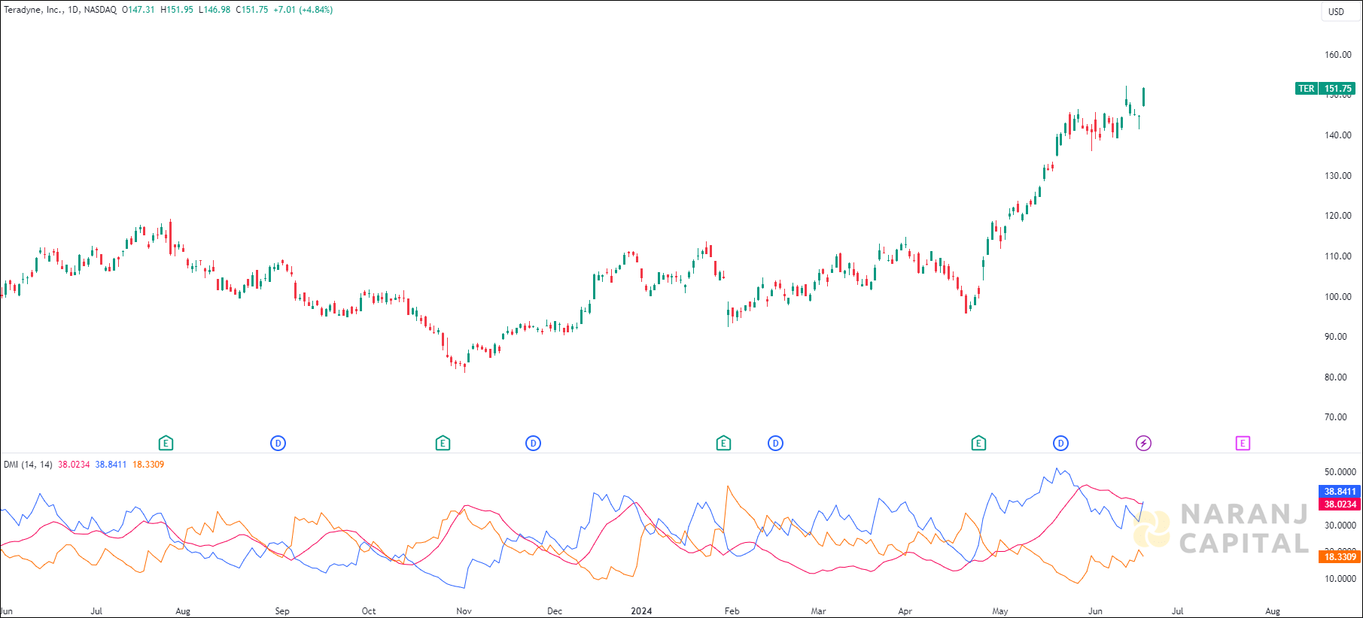Image resolution: width=1363 pixels, height=618 pixels.
Task: Click the 10.0000 DMI axis label
Action: point(1340,579)
